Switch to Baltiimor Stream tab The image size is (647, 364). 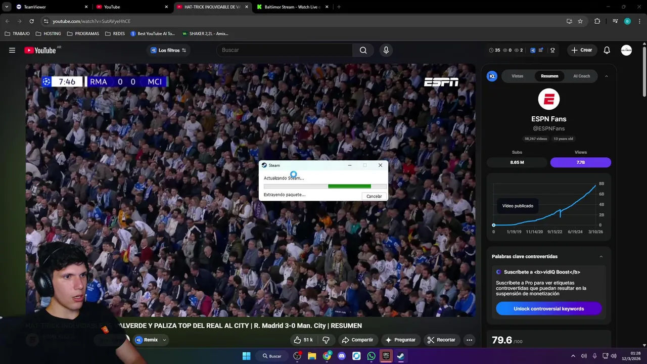click(x=292, y=7)
